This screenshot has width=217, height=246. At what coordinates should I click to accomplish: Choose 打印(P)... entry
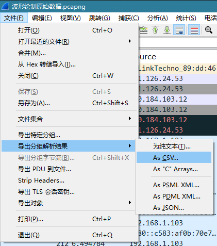tap(69, 219)
